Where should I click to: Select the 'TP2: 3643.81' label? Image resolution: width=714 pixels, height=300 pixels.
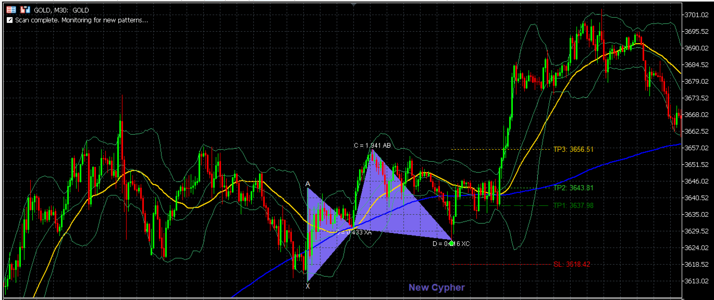point(573,188)
